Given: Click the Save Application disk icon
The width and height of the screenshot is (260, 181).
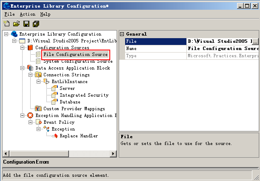Looking at the screenshot, I should (26, 23).
